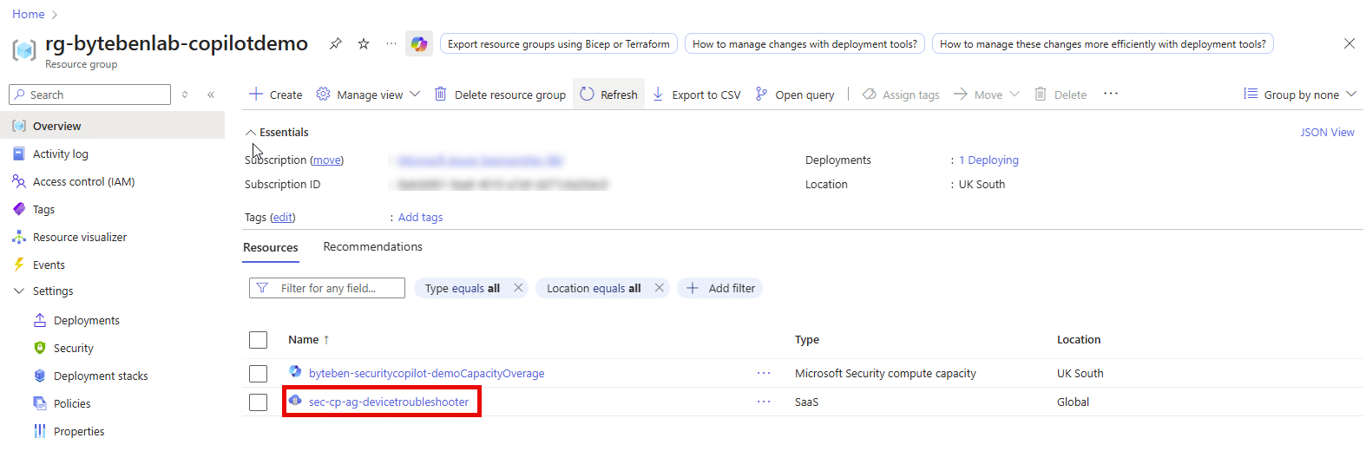Pin the resource group to dashboard
Viewport: 1366px width, 451px height.
[335, 43]
